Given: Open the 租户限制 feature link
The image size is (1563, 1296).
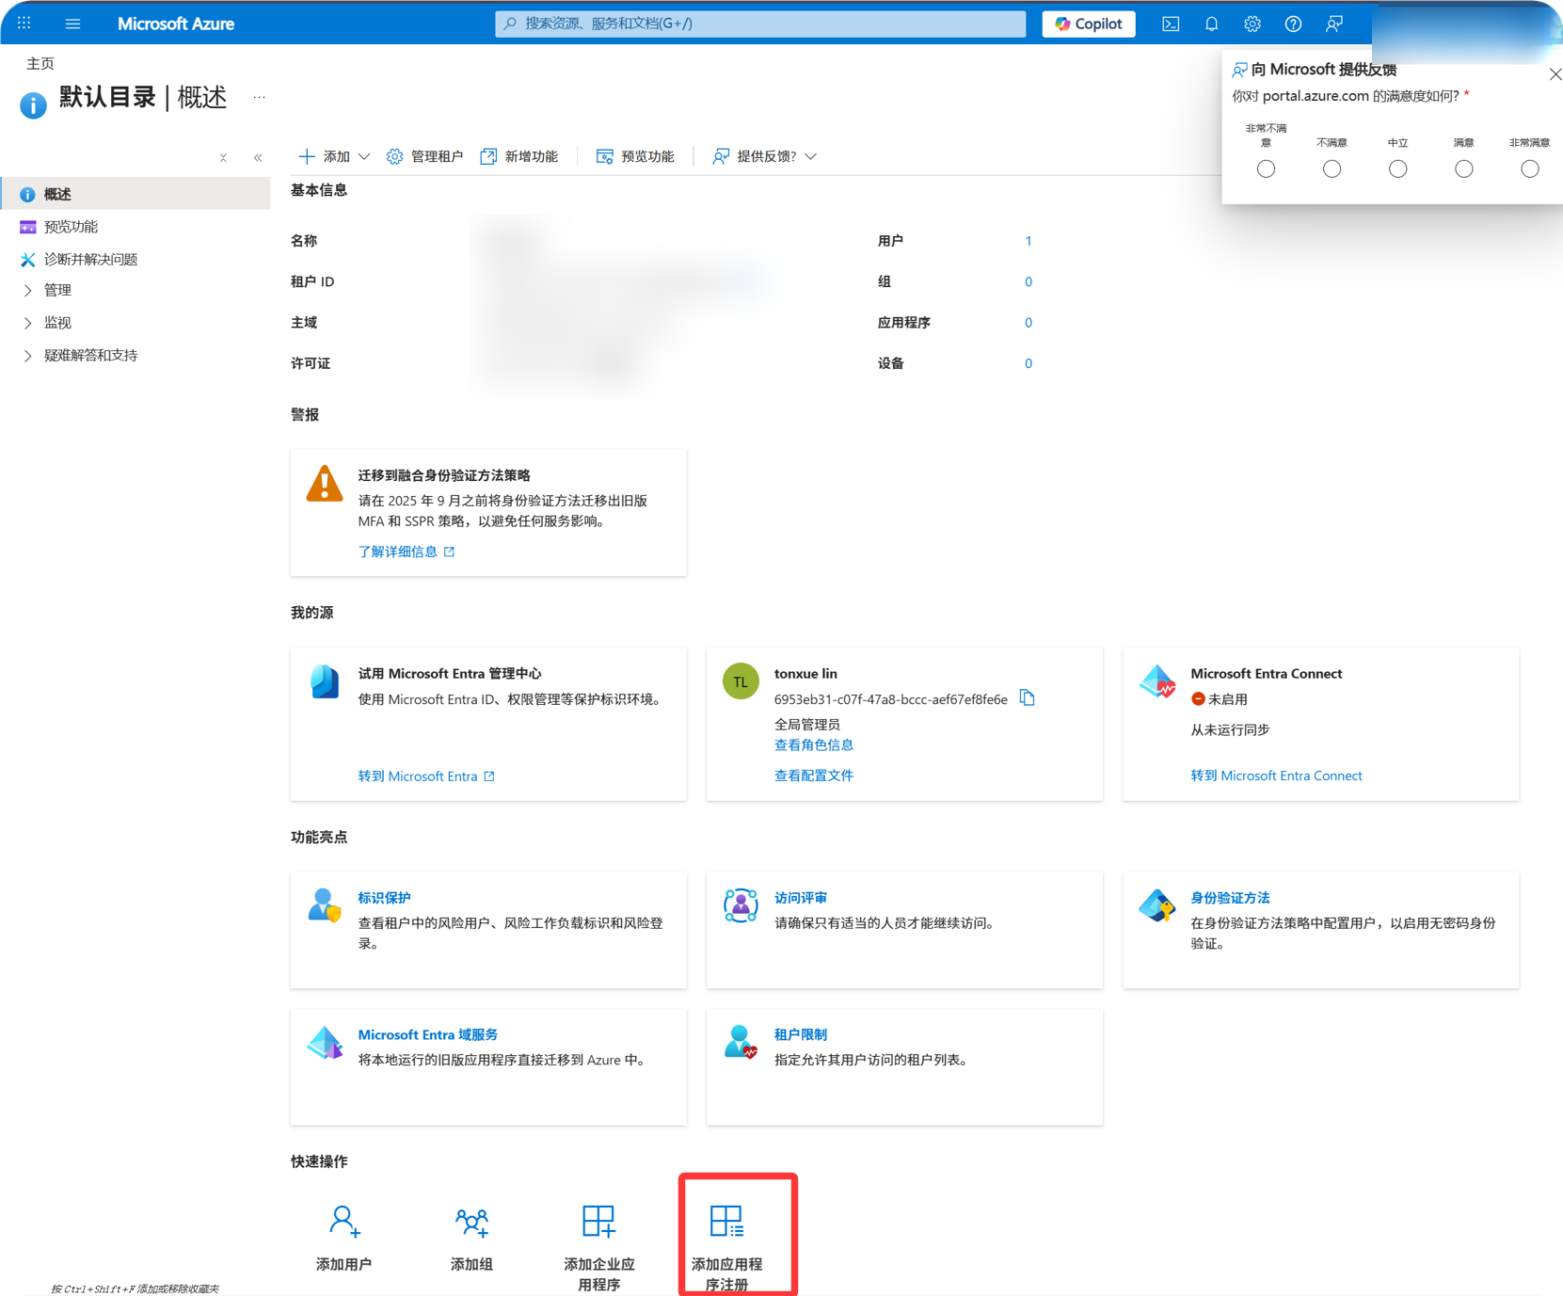Looking at the screenshot, I should [x=801, y=1034].
